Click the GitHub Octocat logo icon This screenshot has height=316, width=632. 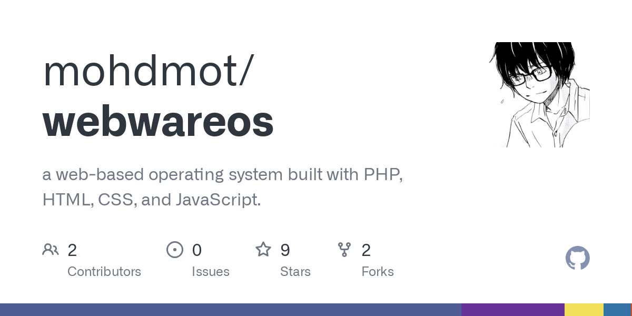click(578, 258)
